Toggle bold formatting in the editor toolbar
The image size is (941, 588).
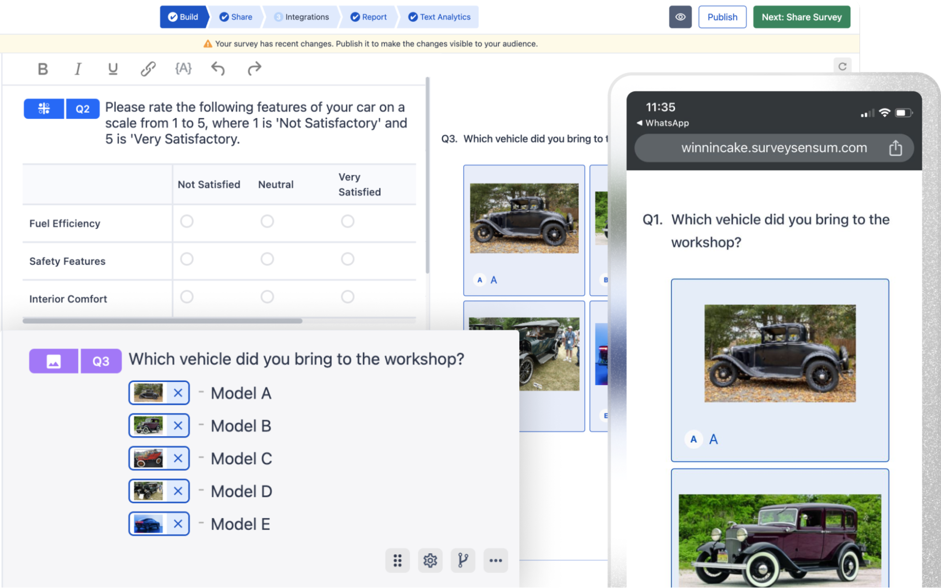click(x=42, y=69)
